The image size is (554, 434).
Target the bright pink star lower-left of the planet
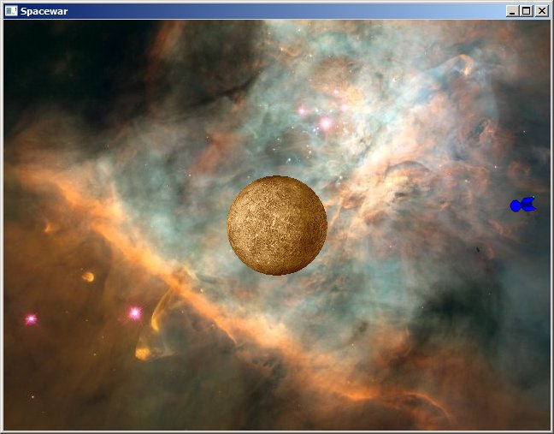134,313
